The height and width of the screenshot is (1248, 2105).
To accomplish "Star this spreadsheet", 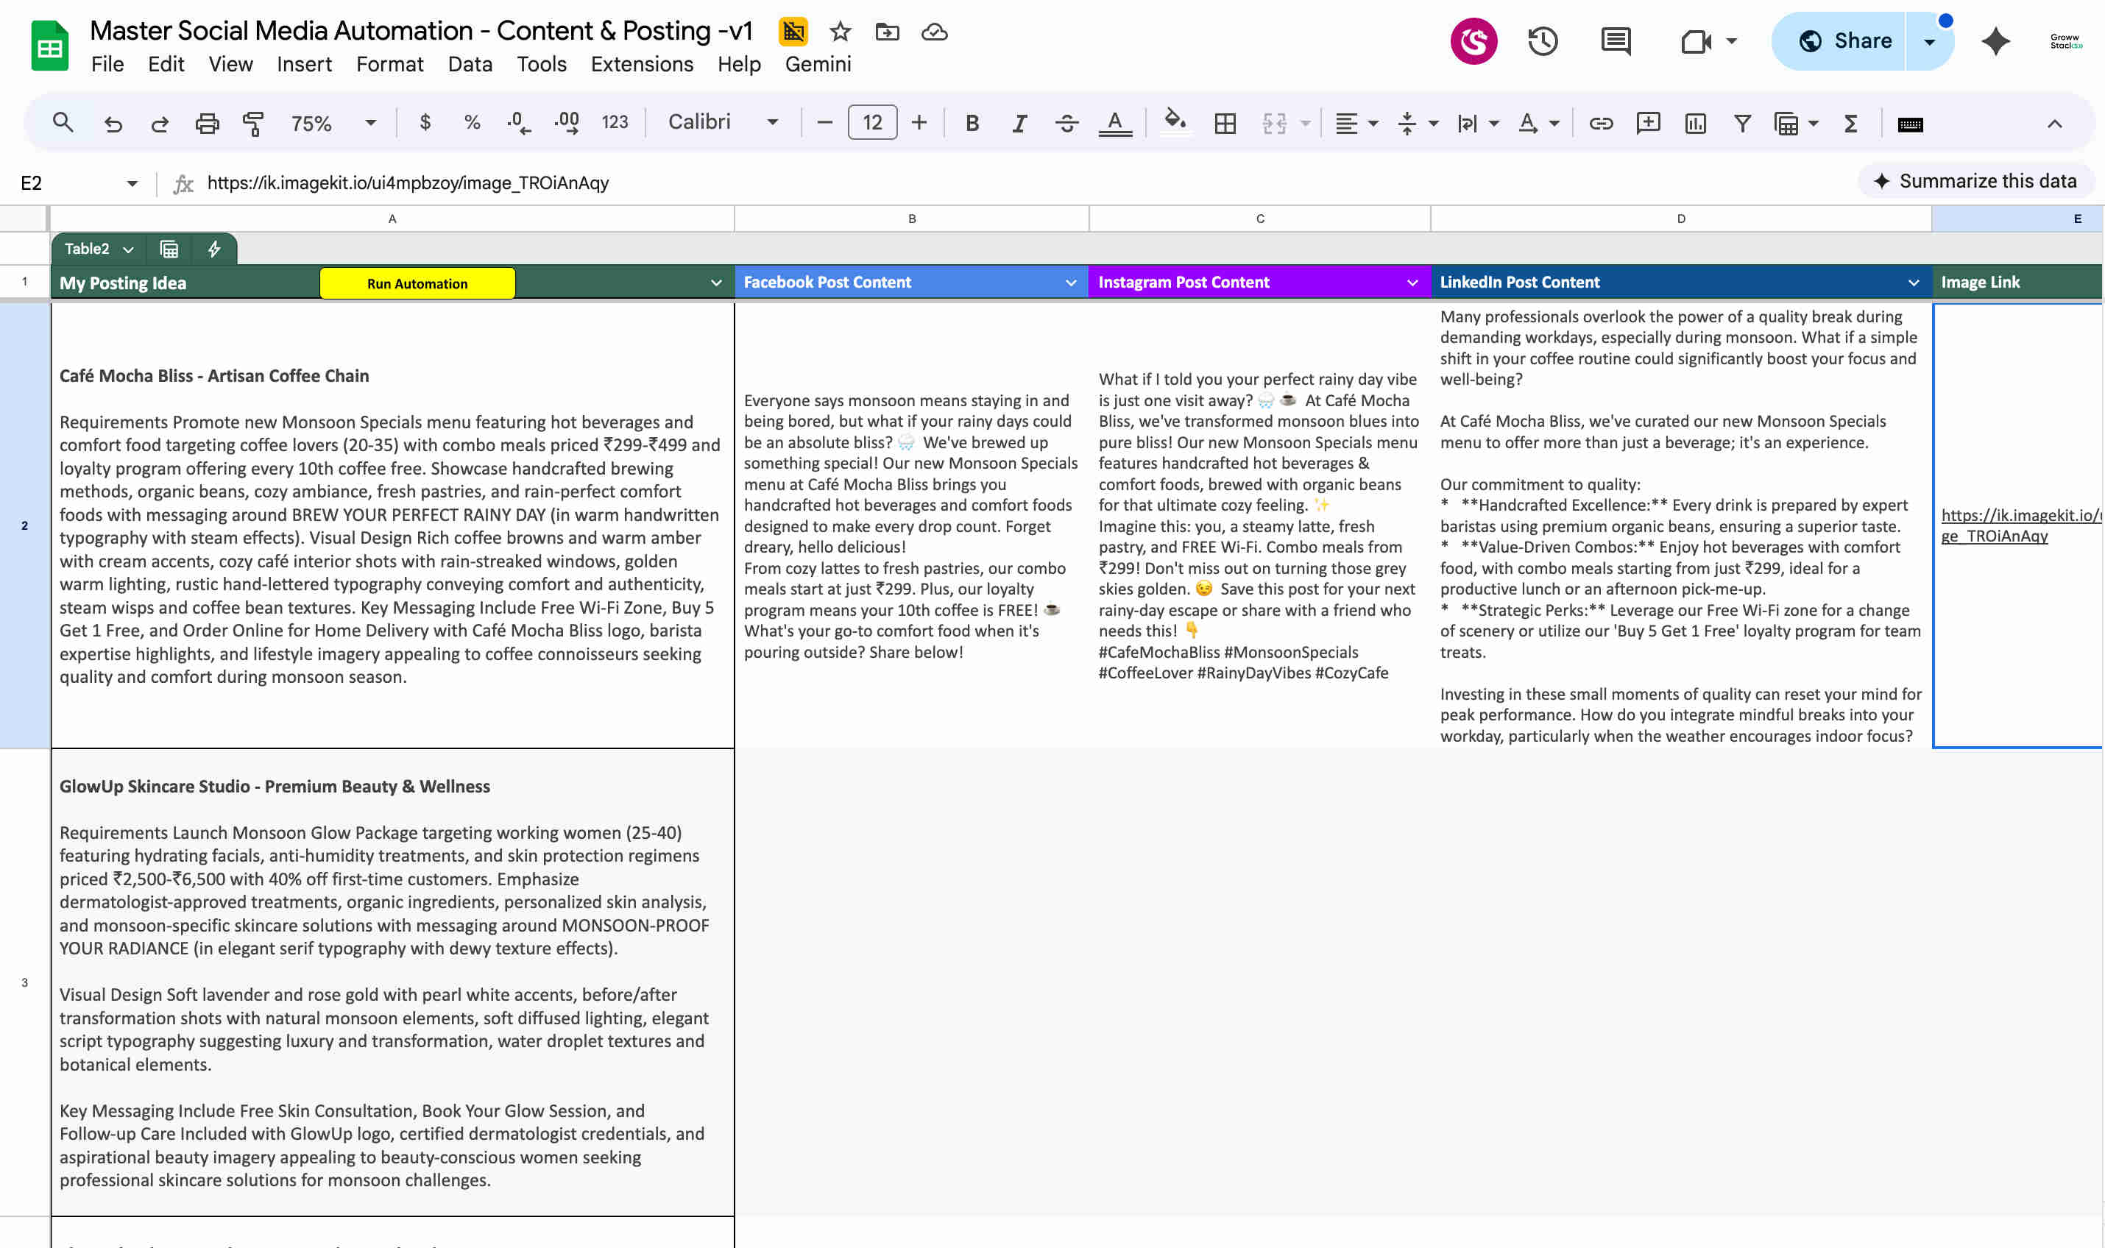I will [839, 32].
